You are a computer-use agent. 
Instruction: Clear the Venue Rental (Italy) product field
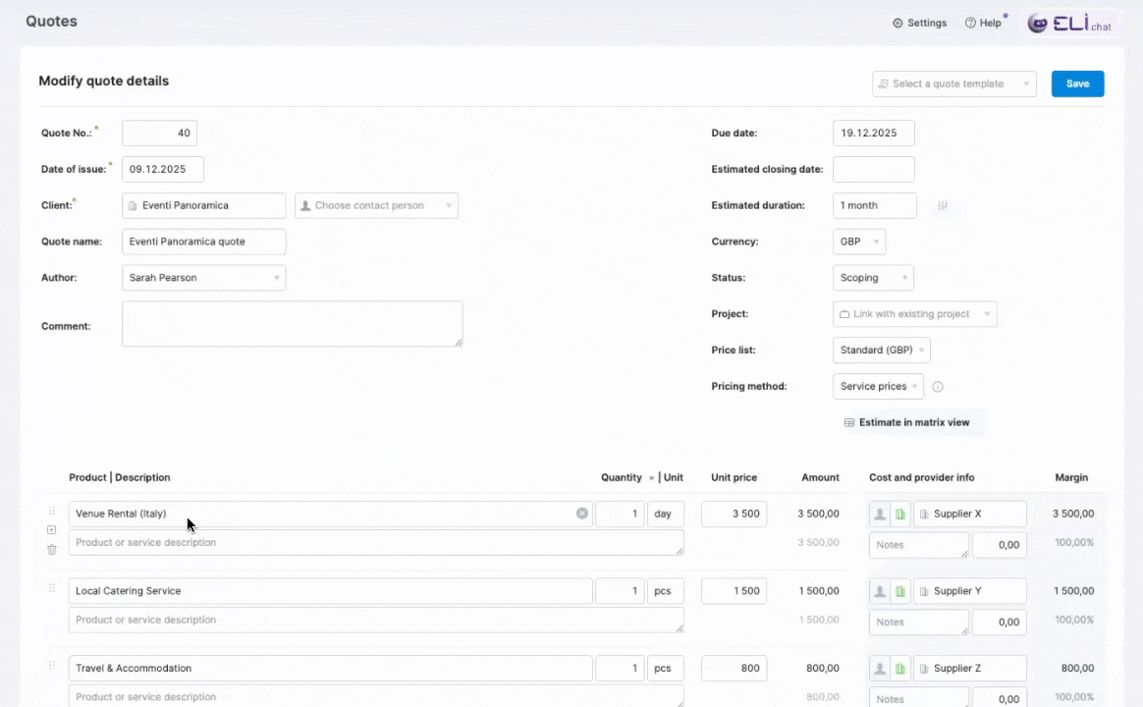(x=582, y=514)
